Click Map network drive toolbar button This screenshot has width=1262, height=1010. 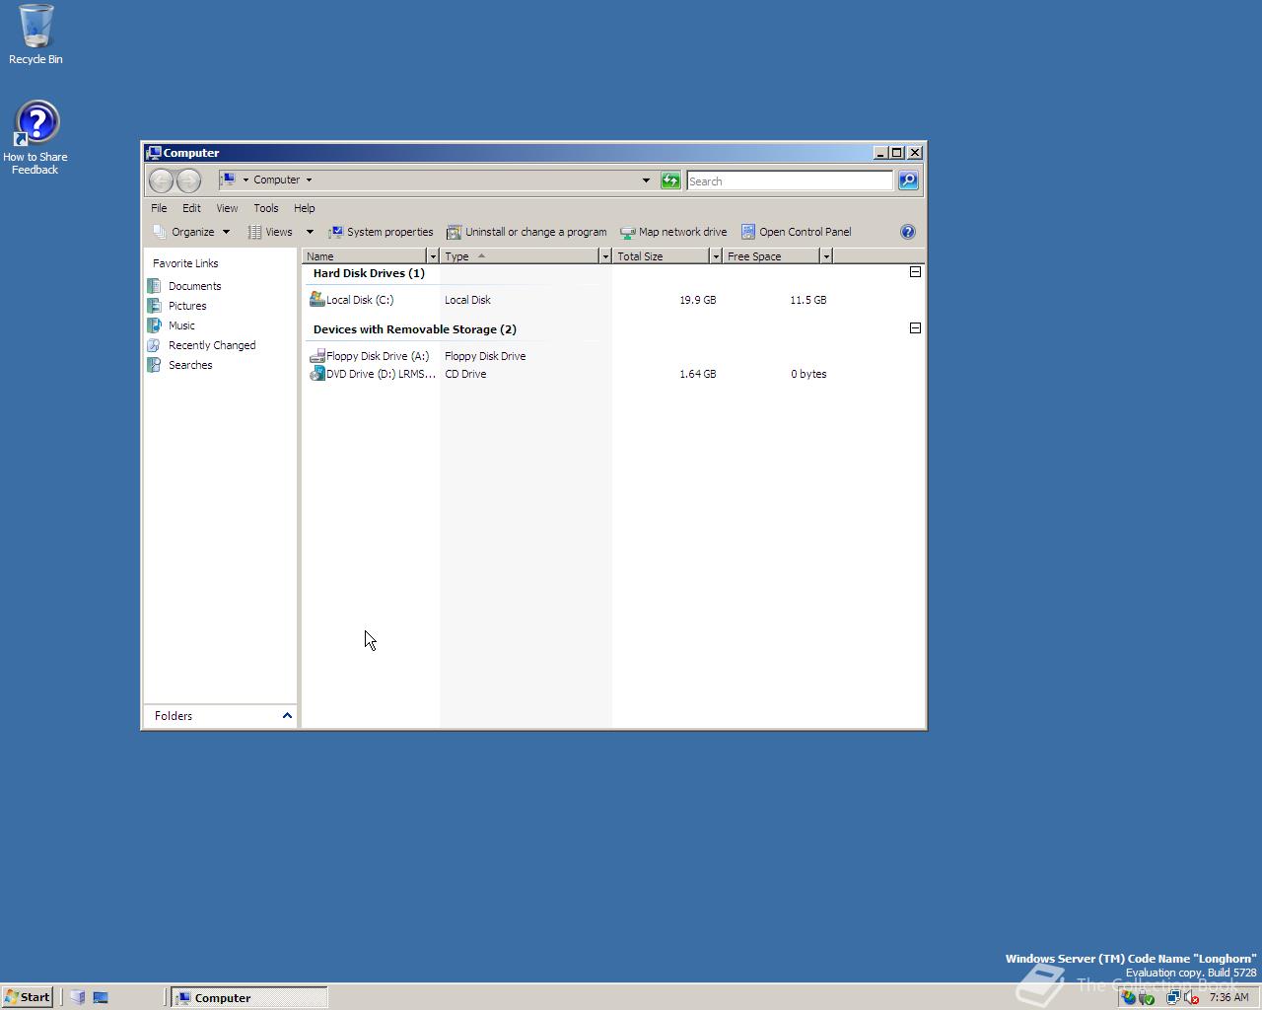pyautogui.click(x=673, y=232)
